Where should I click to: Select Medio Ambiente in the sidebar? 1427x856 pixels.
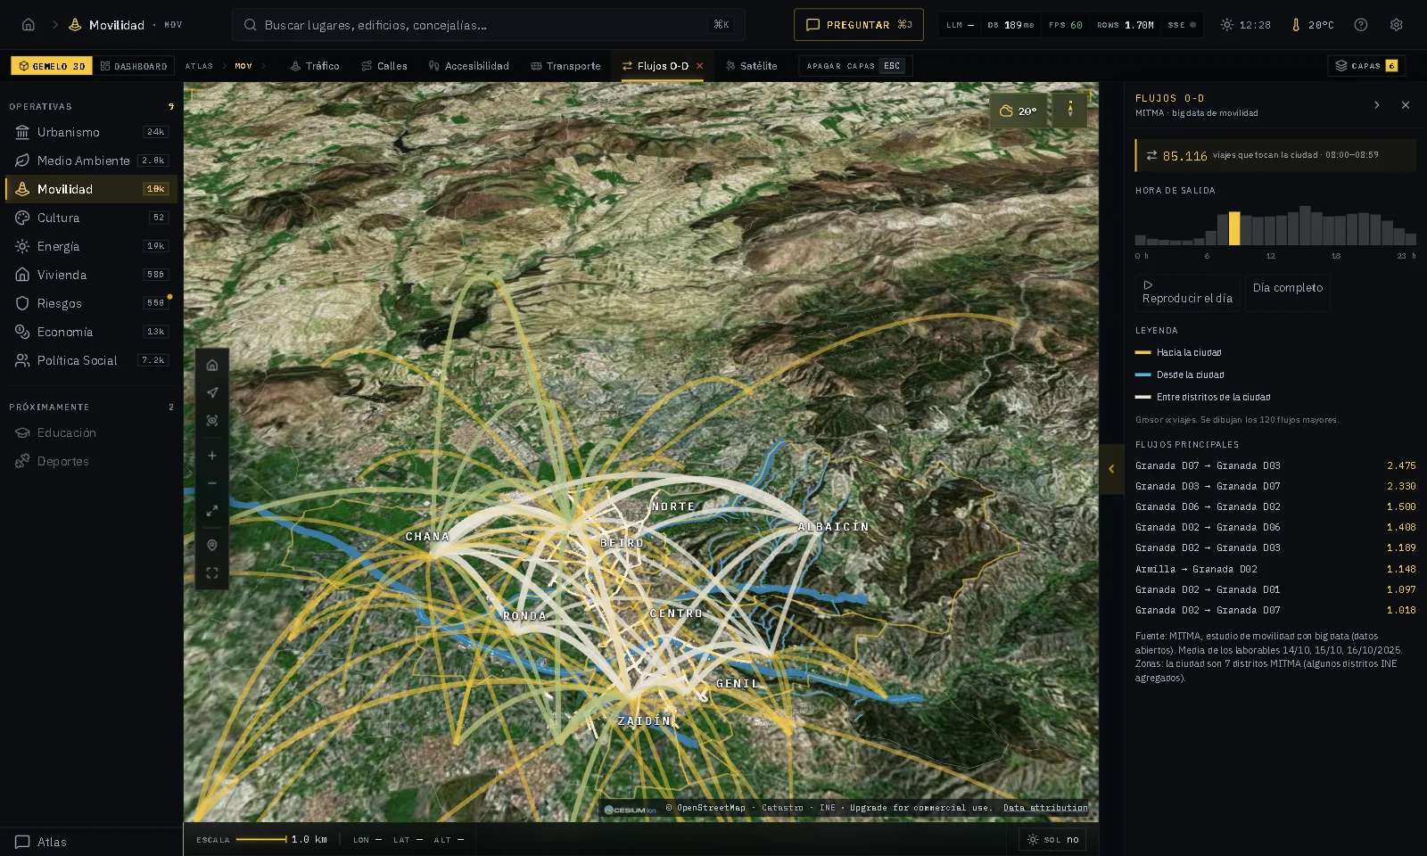point(91,160)
